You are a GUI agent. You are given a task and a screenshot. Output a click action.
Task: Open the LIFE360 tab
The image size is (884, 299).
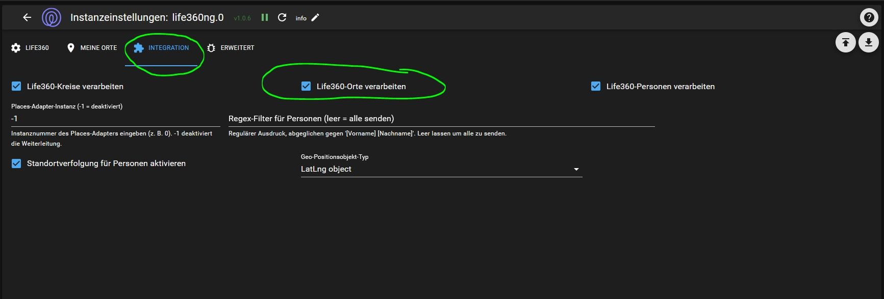coord(30,48)
